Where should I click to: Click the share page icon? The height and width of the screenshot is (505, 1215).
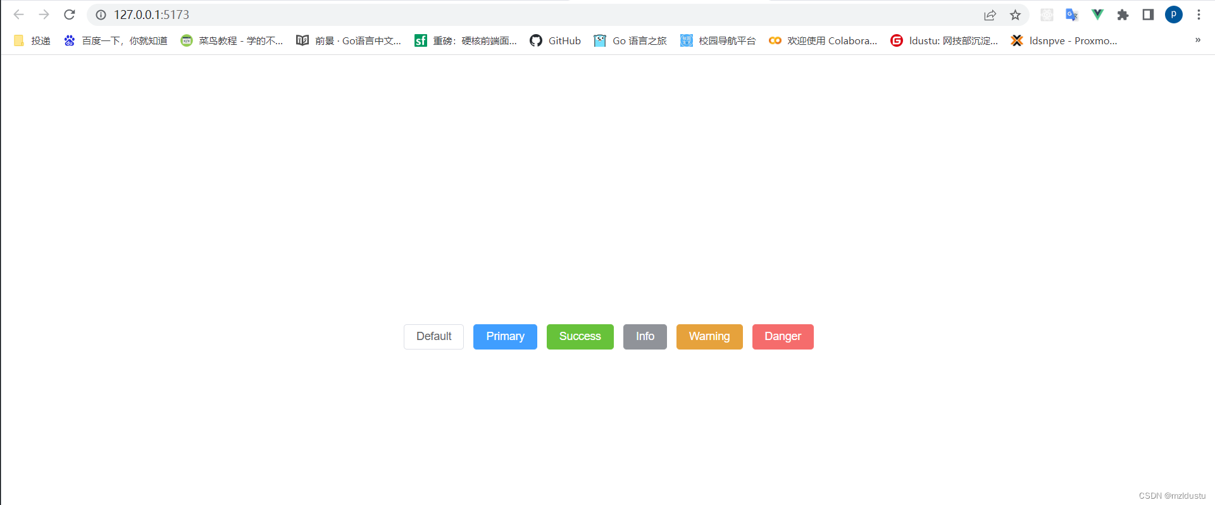pos(990,15)
